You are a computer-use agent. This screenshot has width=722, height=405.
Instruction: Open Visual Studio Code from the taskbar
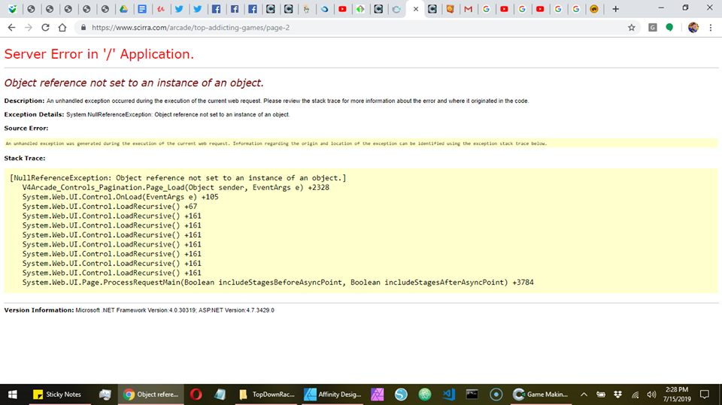point(449,394)
